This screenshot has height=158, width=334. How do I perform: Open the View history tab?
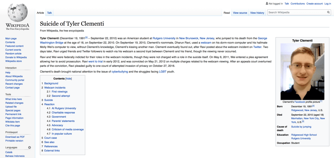click(257, 13)
